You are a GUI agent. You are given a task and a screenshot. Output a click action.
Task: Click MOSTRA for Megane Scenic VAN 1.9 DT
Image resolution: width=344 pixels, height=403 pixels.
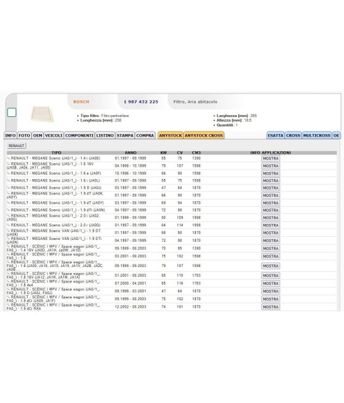pyautogui.click(x=270, y=233)
